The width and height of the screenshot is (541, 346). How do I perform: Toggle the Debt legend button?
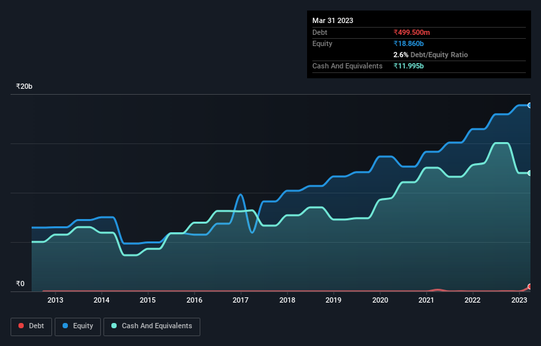32,326
